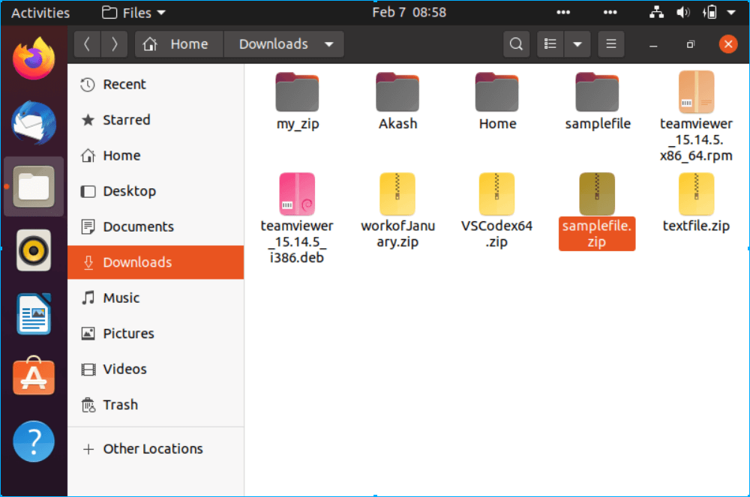Image resolution: width=750 pixels, height=497 pixels.
Task: Select the my_zip folder icon
Action: [x=297, y=93]
